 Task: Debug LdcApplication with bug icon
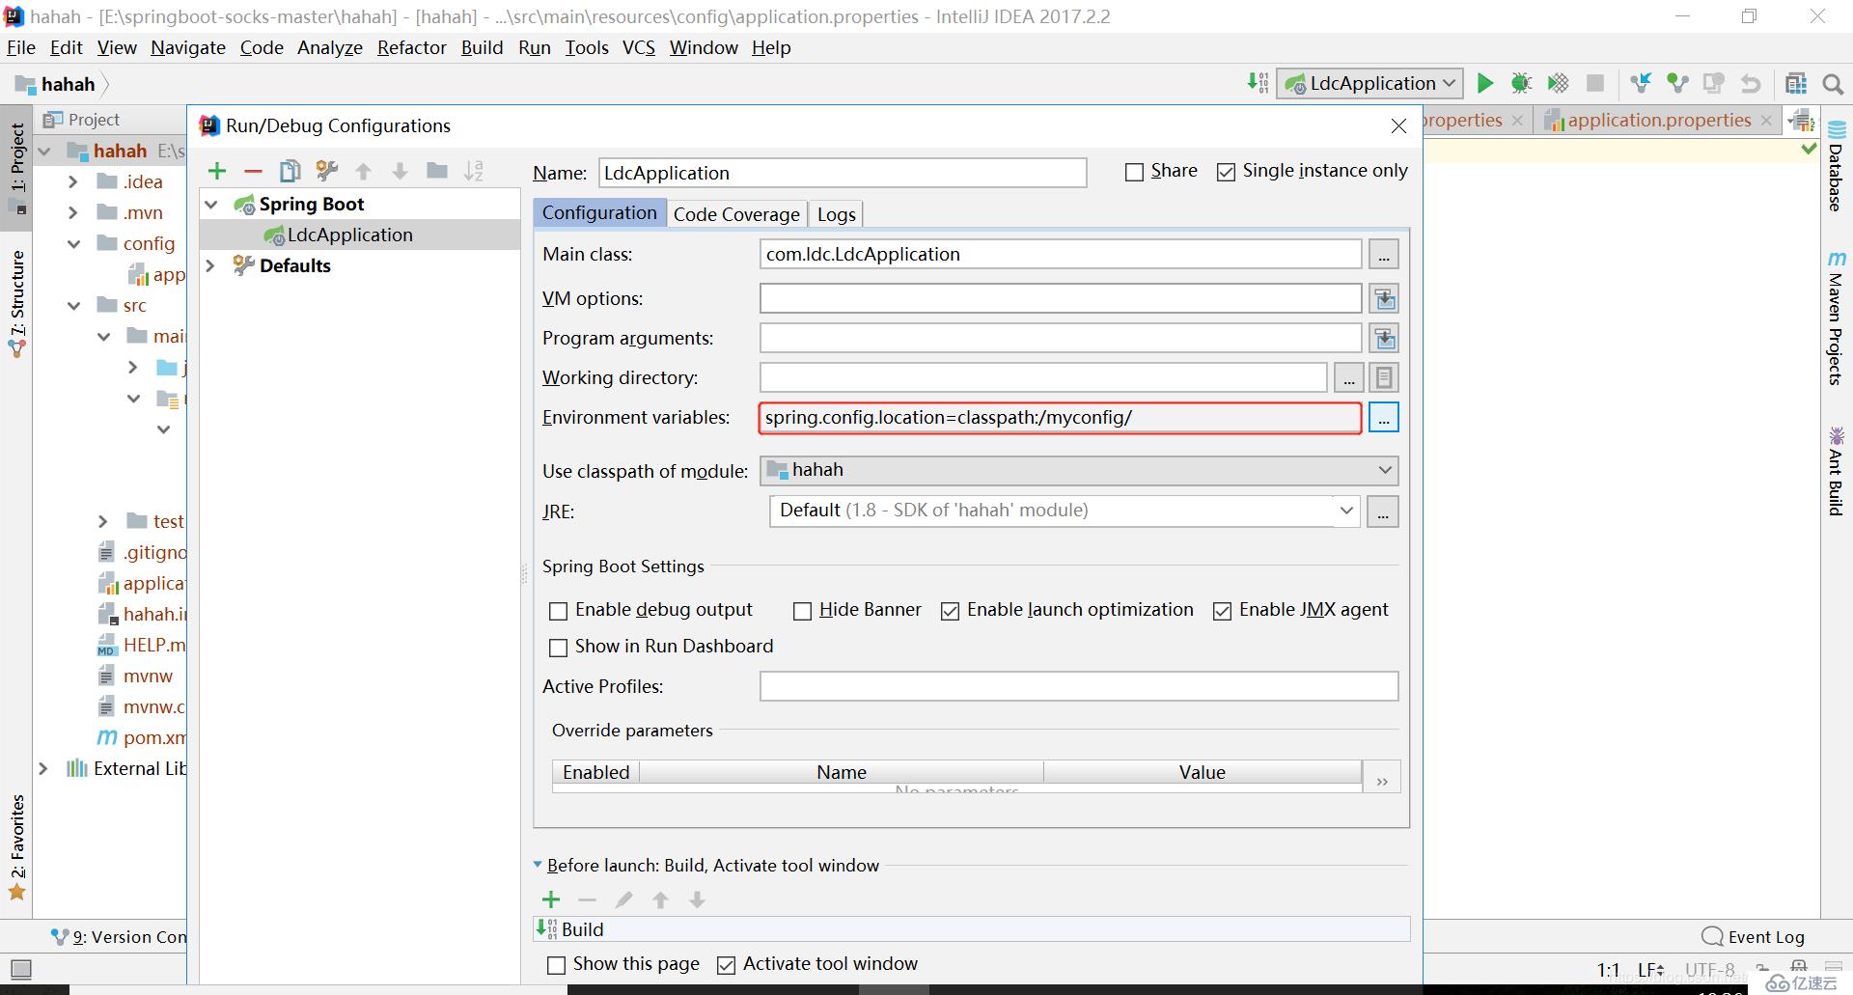[x=1522, y=84]
